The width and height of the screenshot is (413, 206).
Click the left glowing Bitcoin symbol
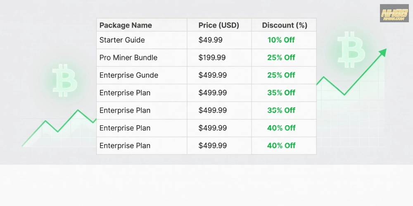coord(64,80)
